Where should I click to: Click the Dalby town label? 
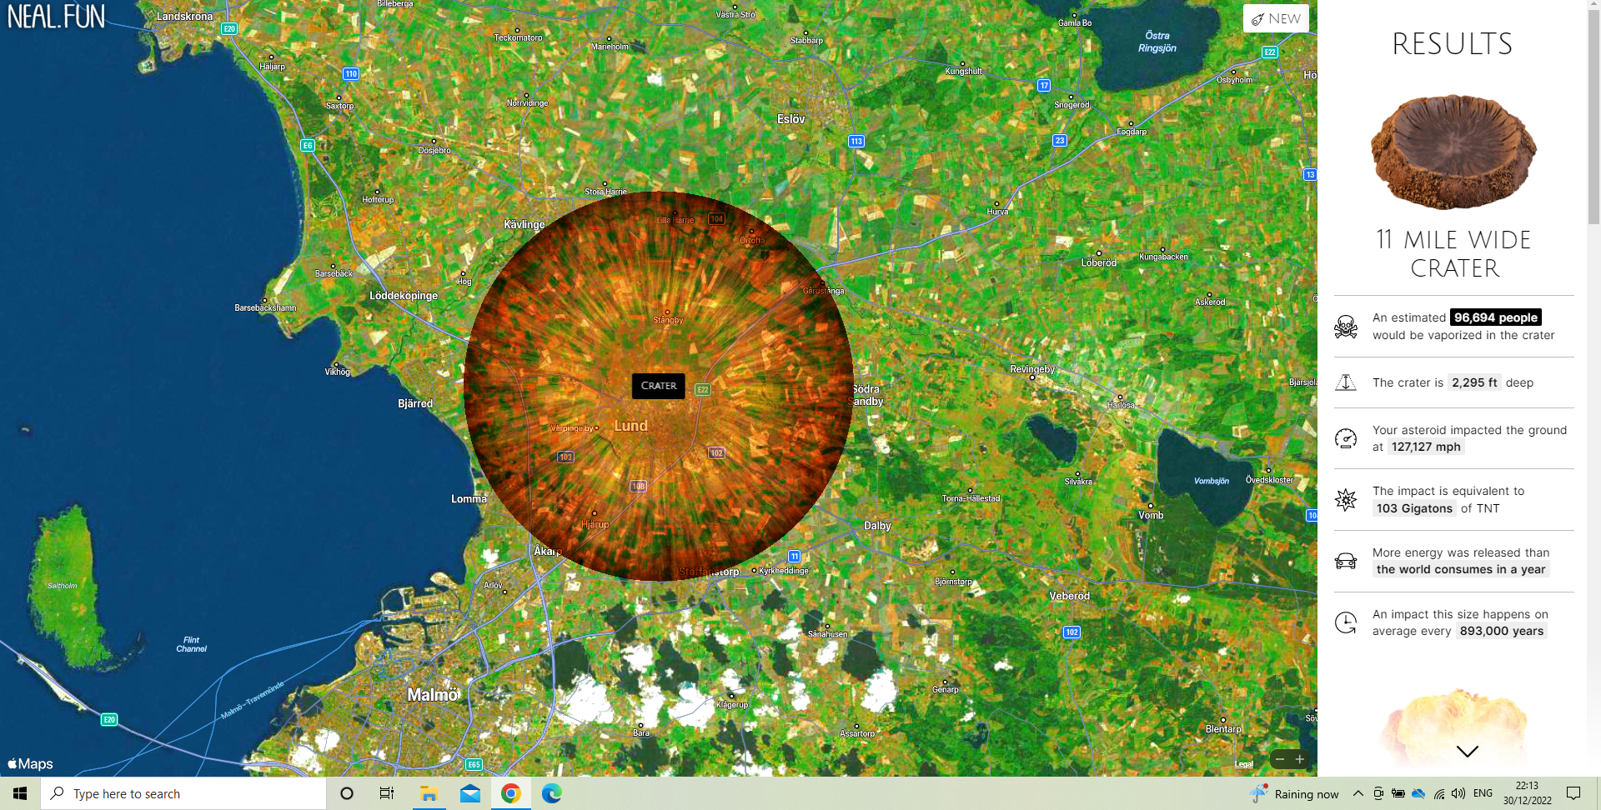[x=877, y=526]
